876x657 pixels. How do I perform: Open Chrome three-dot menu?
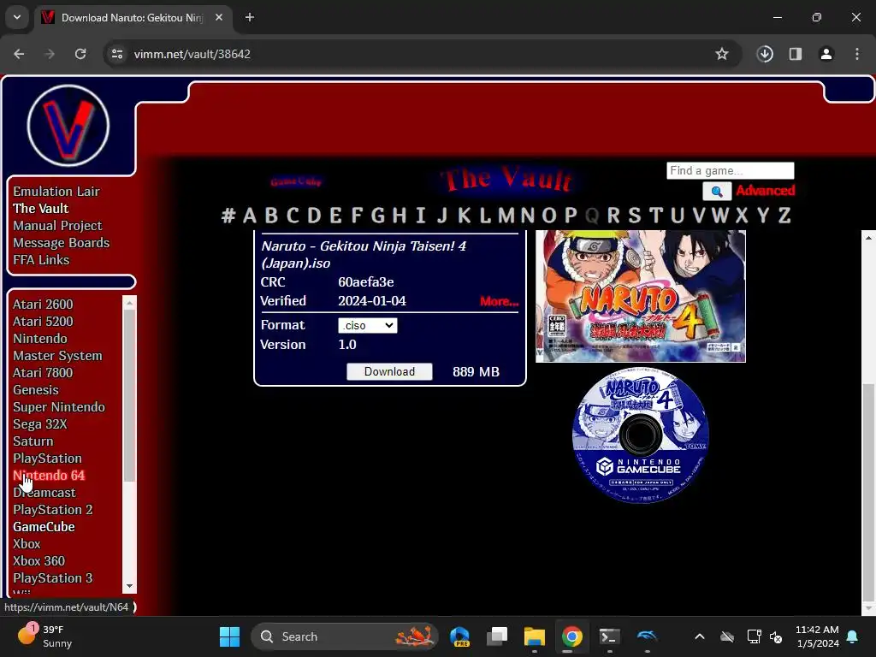point(856,54)
